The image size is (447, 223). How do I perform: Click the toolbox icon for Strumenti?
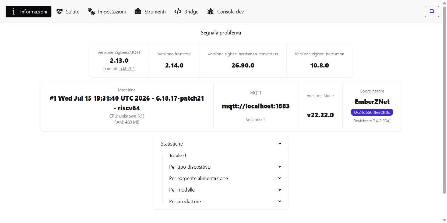pos(138,12)
